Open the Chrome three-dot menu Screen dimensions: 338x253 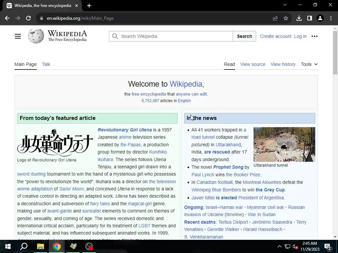pyautogui.click(x=331, y=18)
